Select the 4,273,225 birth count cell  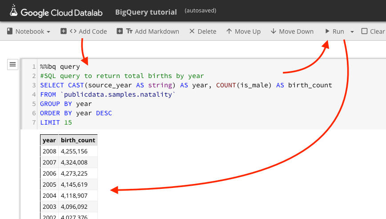78,173
